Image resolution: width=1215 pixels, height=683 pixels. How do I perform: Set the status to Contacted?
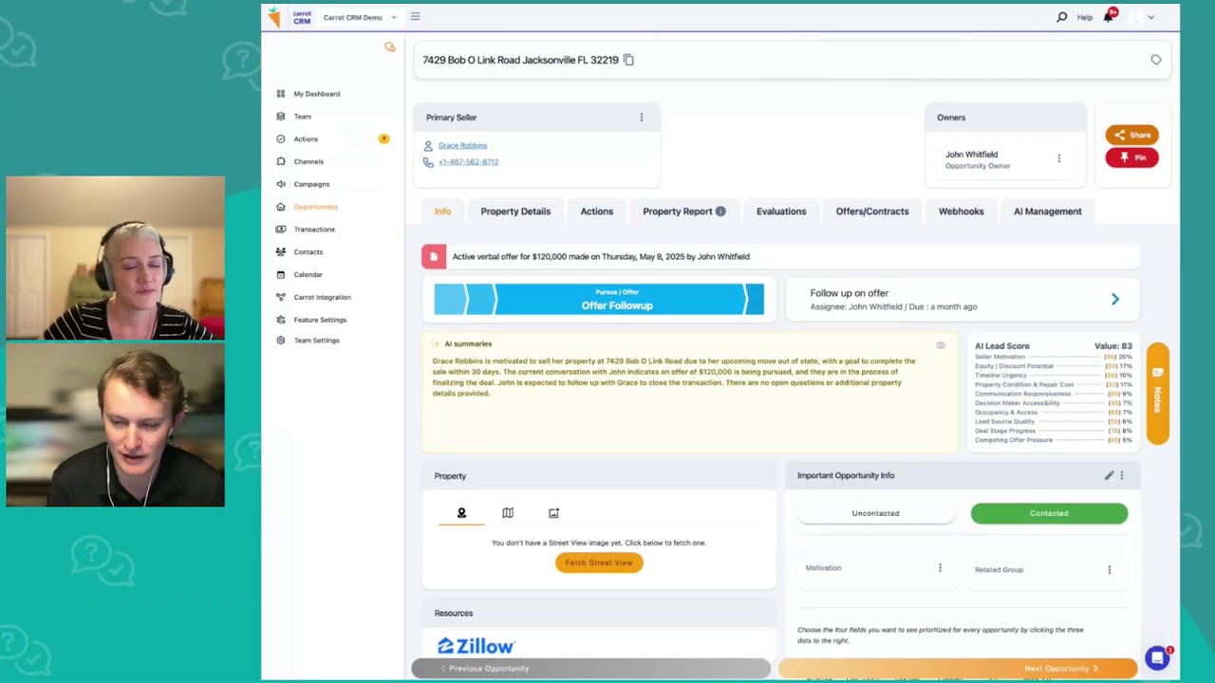tap(1049, 513)
